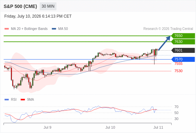Screen dimensions: 196x133
Task: Click the Jul 9 date axis label
Action: 48,127
